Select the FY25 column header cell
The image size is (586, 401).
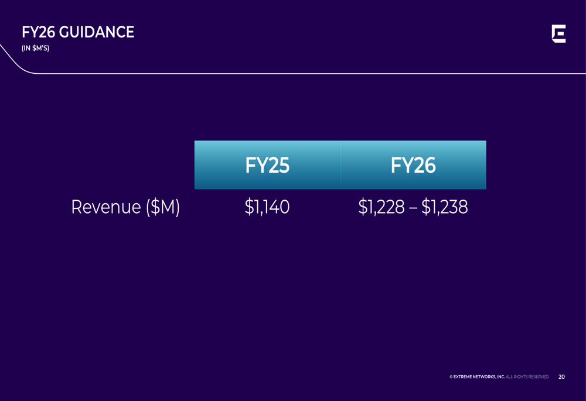267,164
